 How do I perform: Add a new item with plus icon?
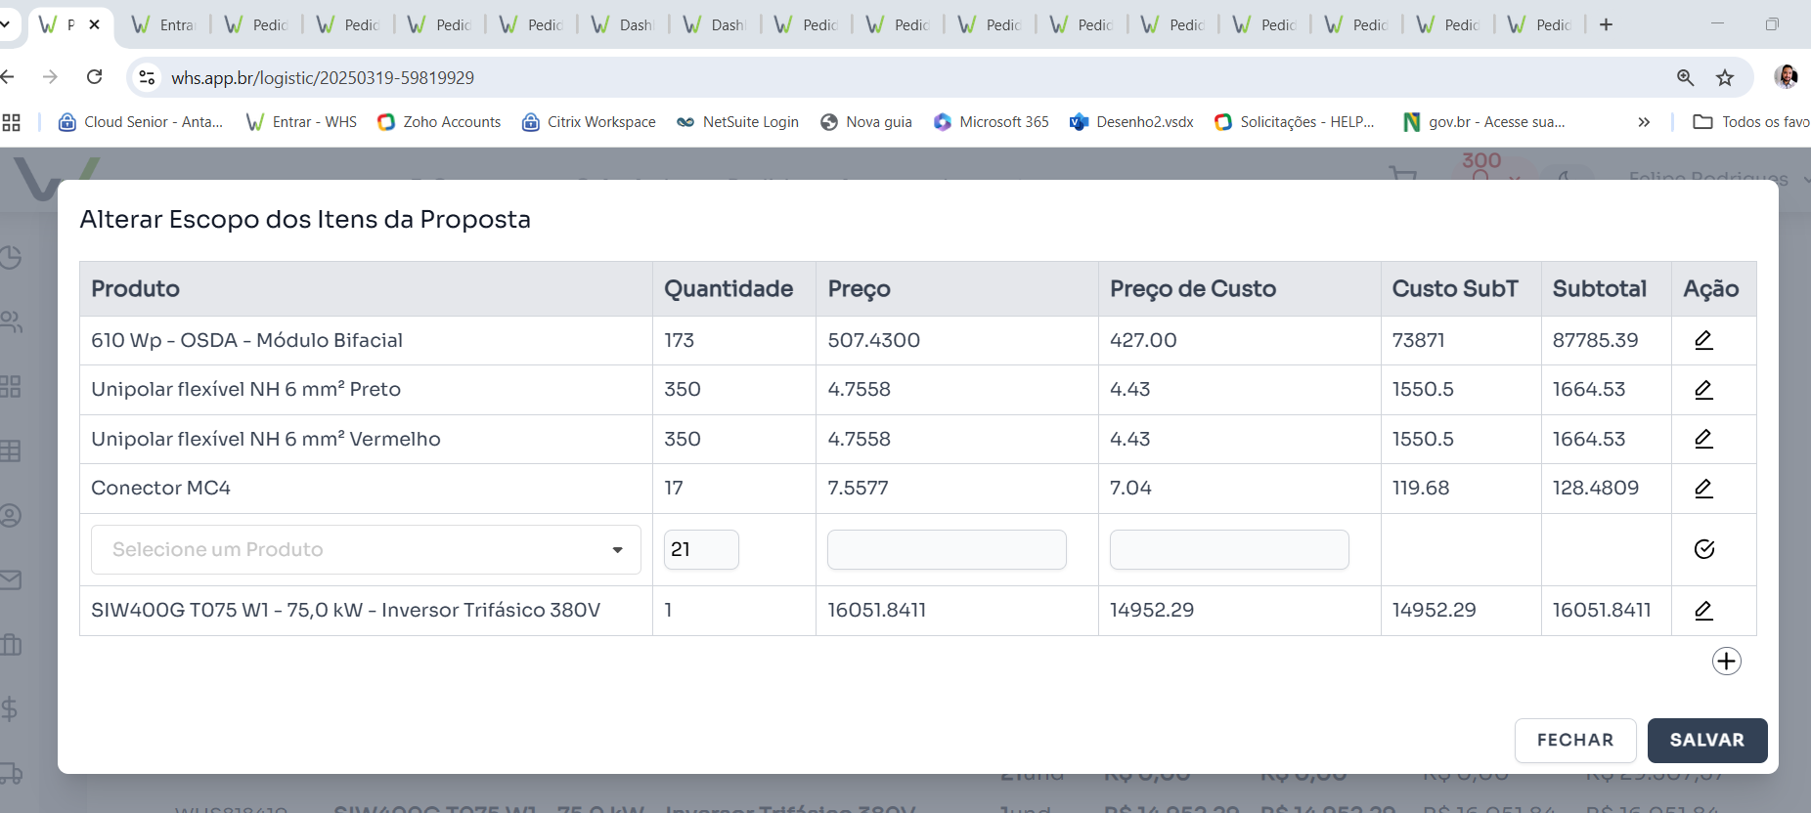pos(1726,662)
